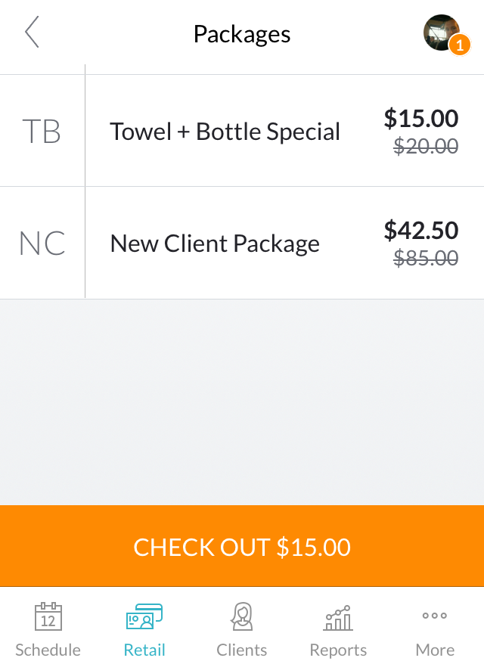This screenshot has width=484, height=661.
Task: Tap Check Out $15.00 button
Action: (x=242, y=546)
